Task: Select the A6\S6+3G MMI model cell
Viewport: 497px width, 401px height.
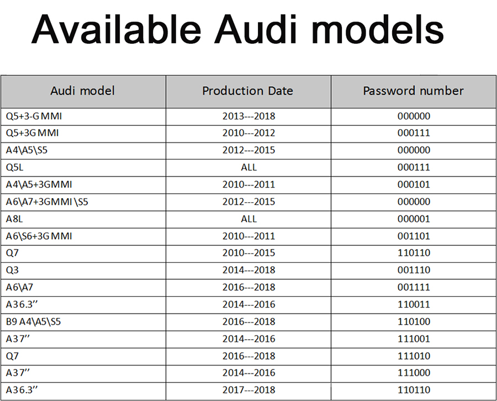Action: [39, 236]
